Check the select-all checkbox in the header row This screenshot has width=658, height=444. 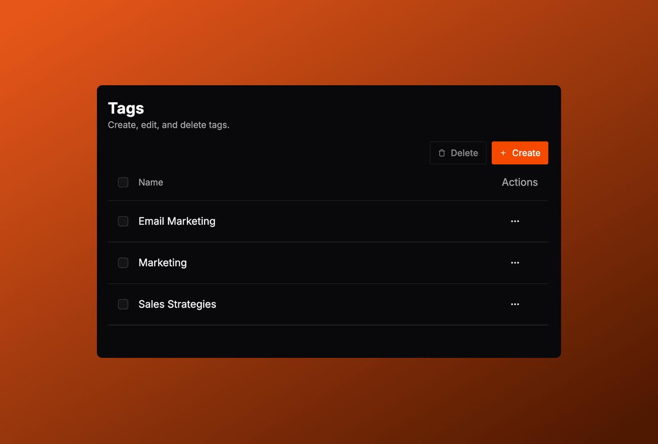tap(123, 182)
